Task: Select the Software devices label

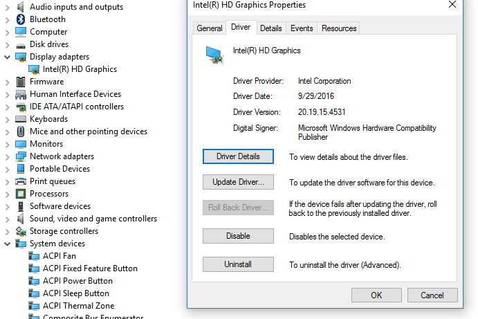Action: click(x=60, y=206)
